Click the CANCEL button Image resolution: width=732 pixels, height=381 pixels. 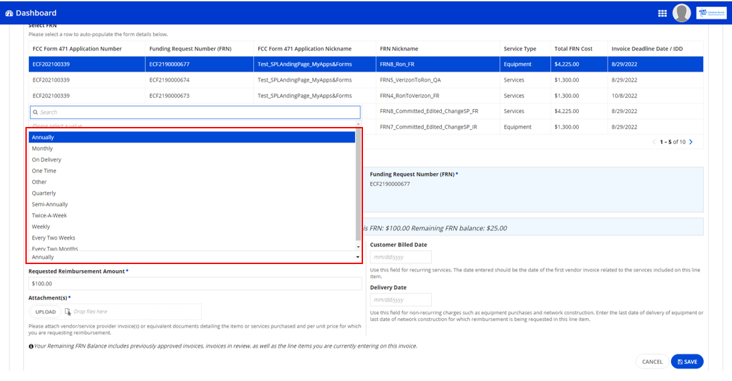click(652, 362)
